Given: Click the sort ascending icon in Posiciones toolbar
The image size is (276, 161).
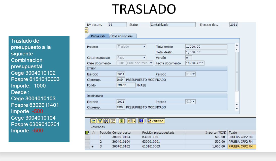Looking at the screenshot, I should pyautogui.click(x=93, y=121).
